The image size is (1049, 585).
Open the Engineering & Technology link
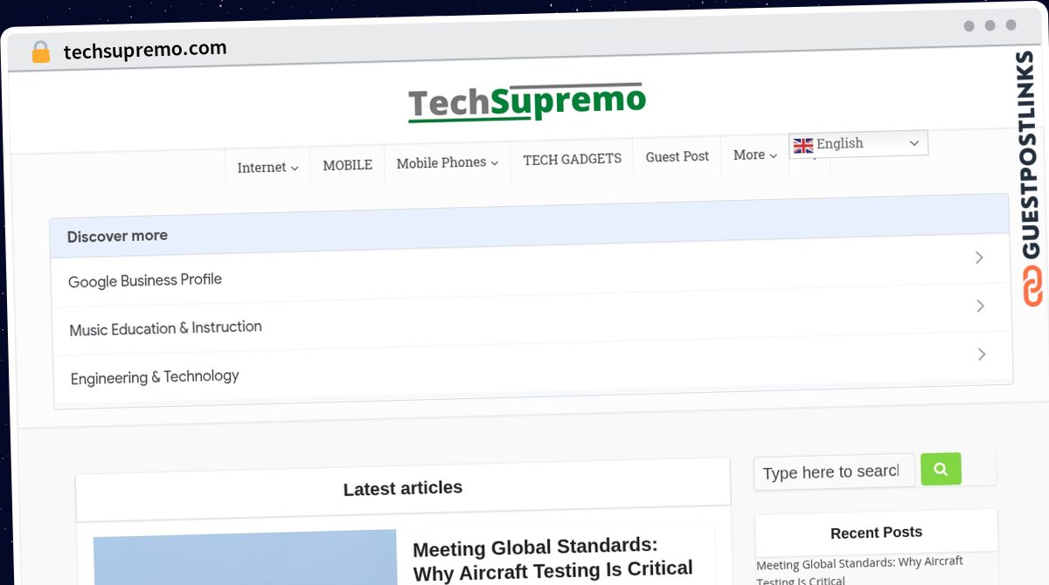pos(155,377)
